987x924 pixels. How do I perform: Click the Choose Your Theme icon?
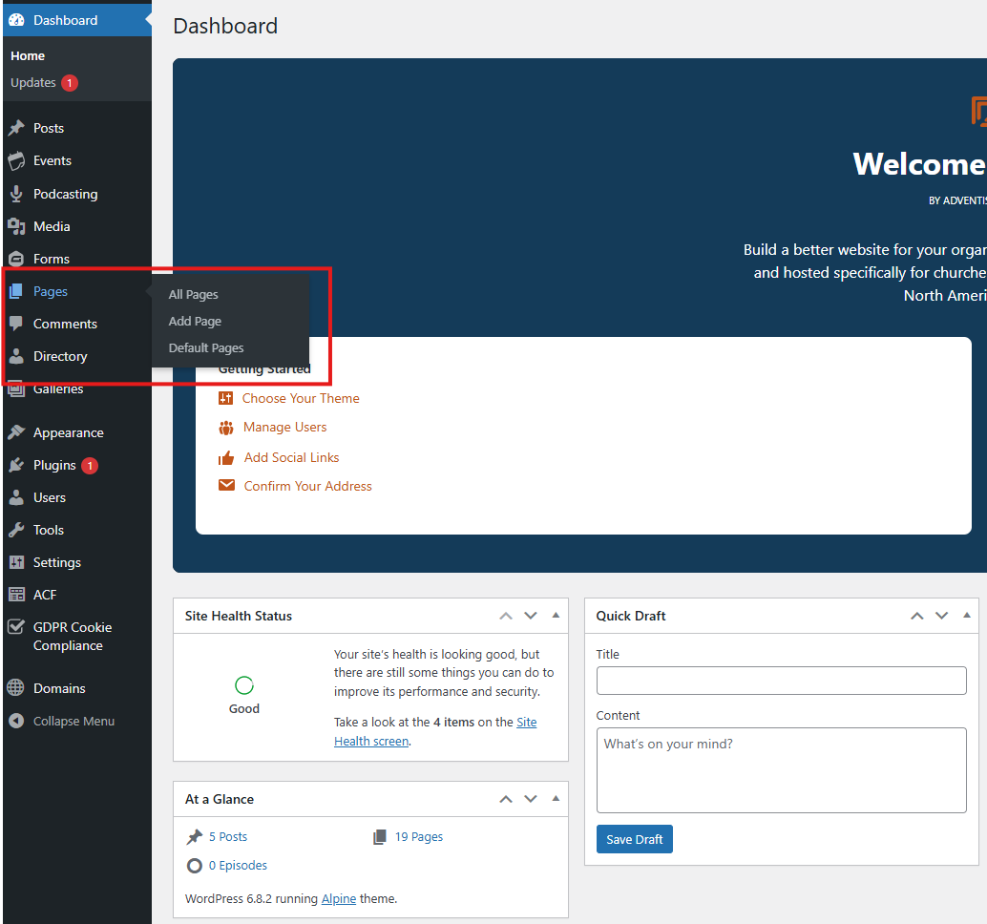pos(225,398)
